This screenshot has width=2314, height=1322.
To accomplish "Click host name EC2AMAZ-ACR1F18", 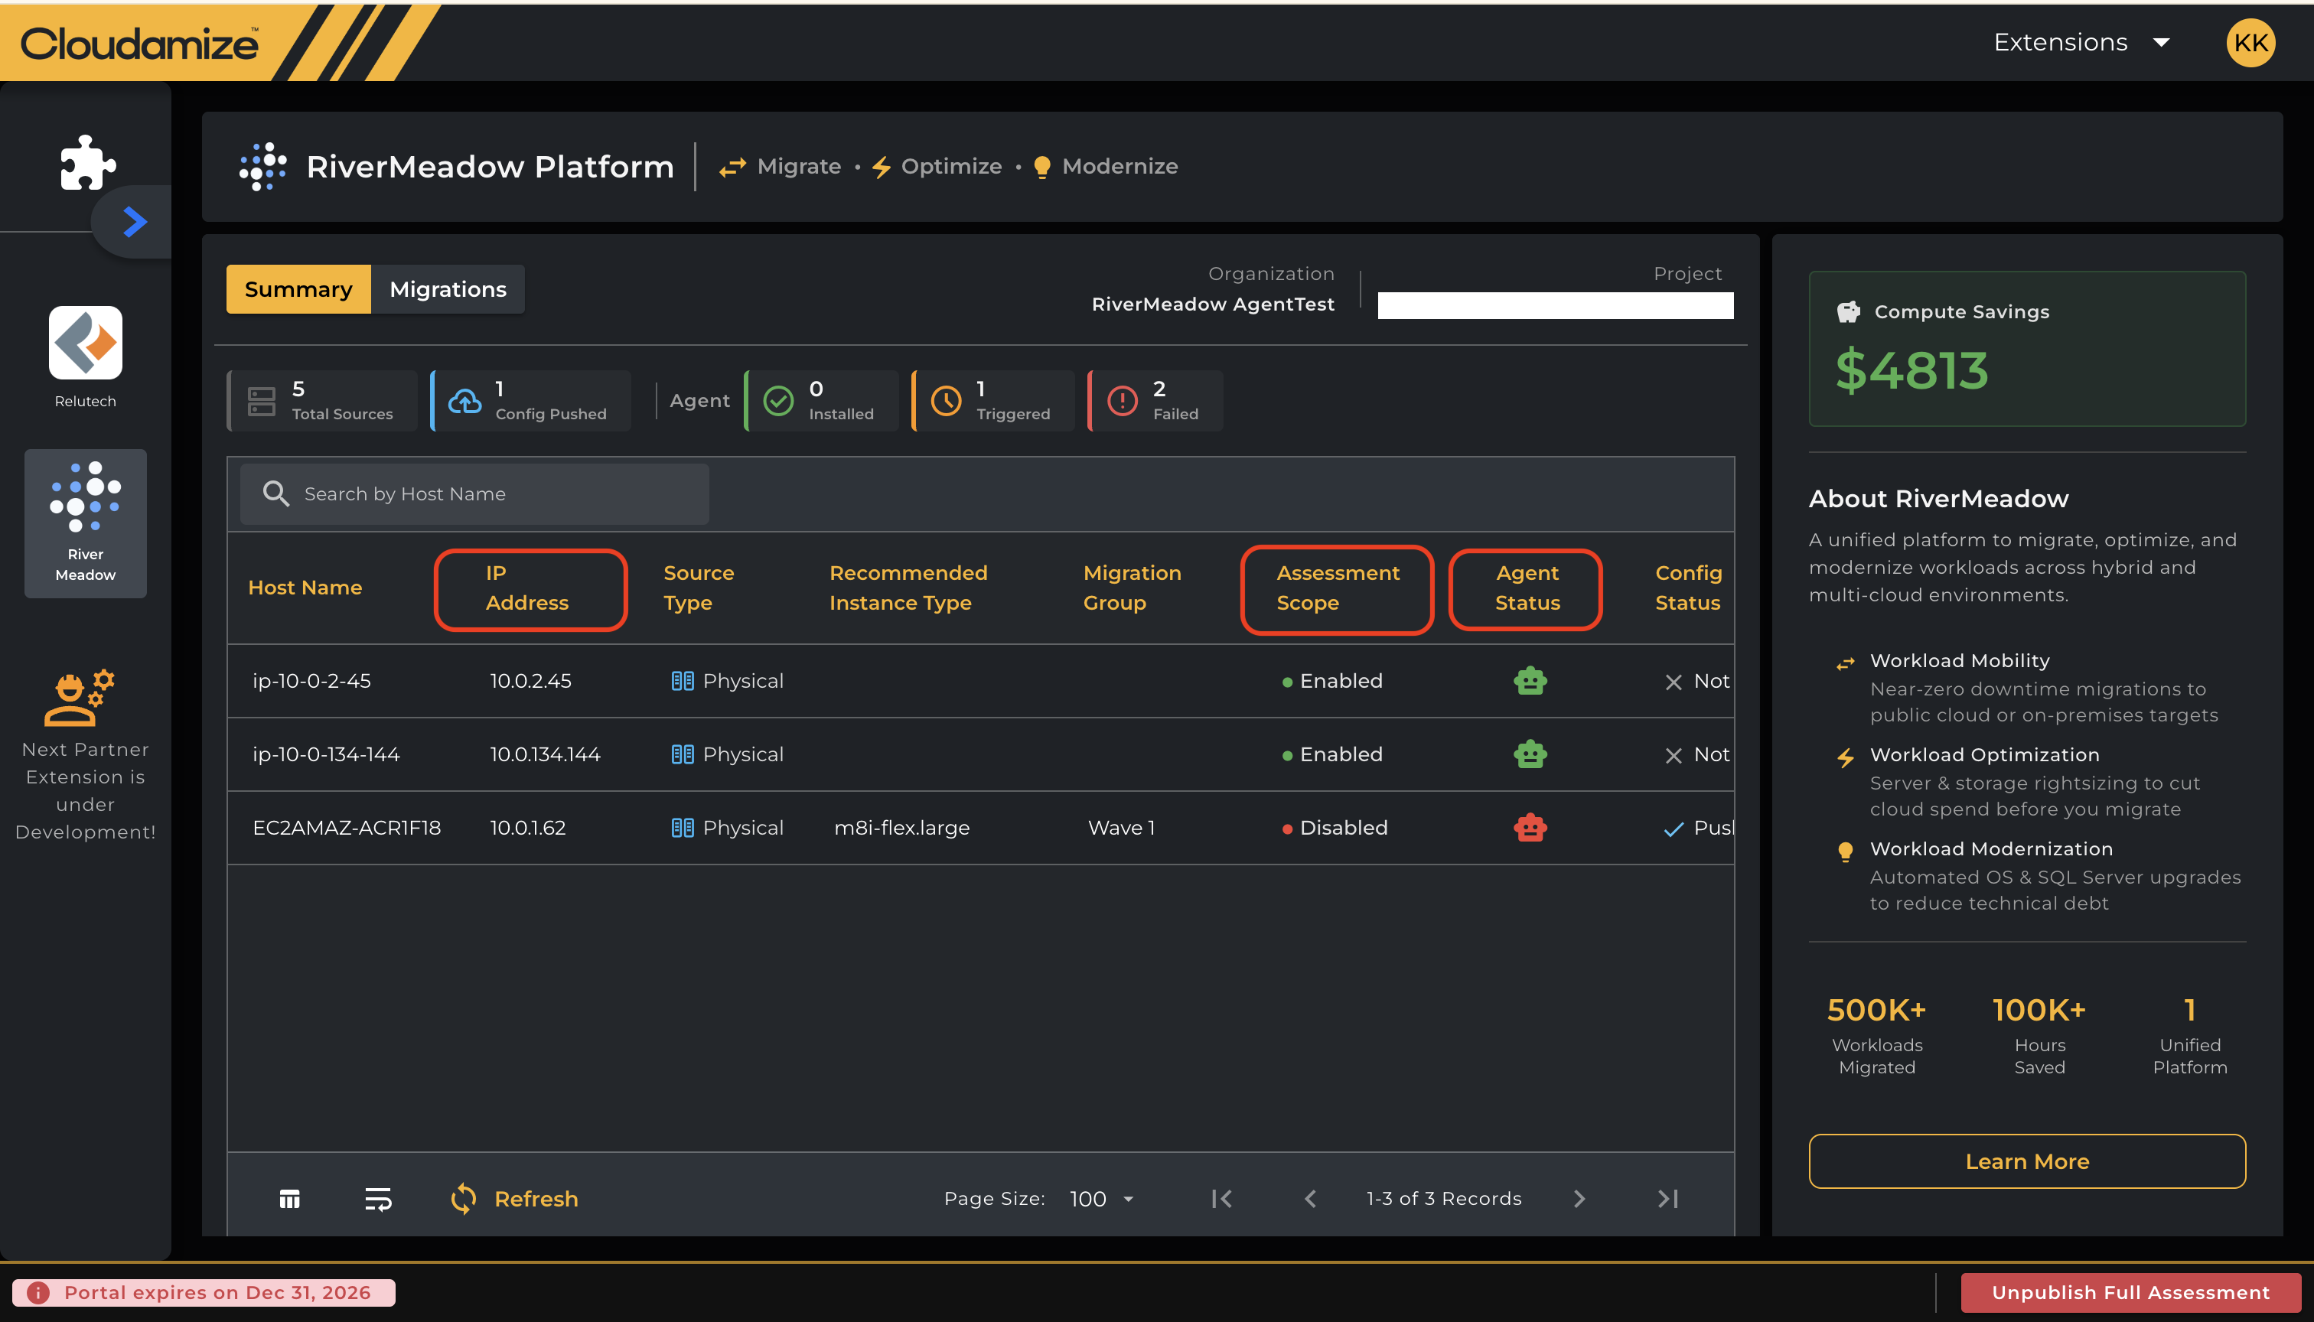I will (347, 828).
